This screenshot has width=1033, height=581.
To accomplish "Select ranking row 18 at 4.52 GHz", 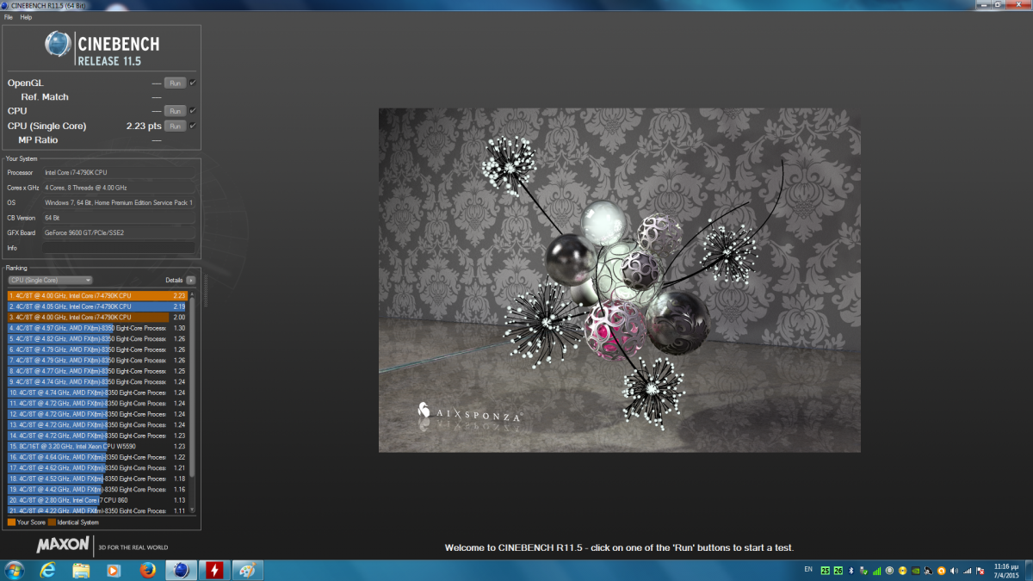I will (x=97, y=479).
